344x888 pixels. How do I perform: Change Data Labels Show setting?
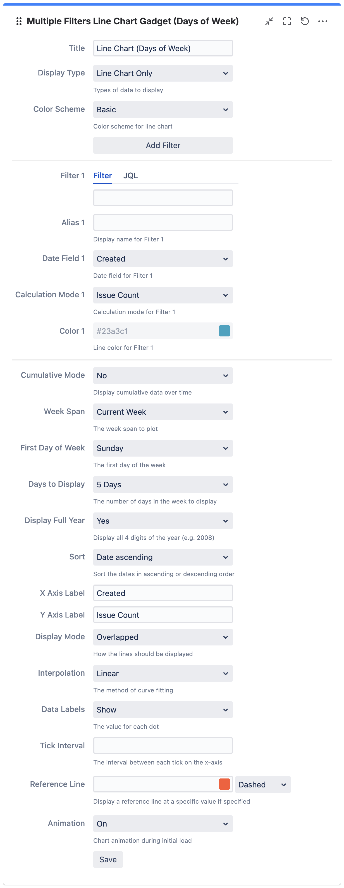coord(163,710)
